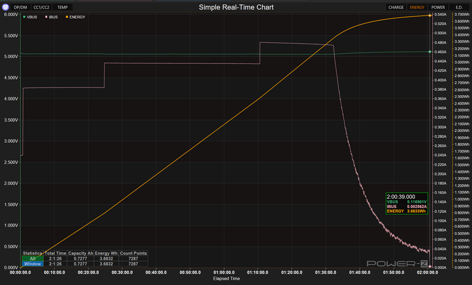Image resolution: width=472 pixels, height=285 pixels.
Task: Select the blue Window statistics row
Action: tap(32, 264)
